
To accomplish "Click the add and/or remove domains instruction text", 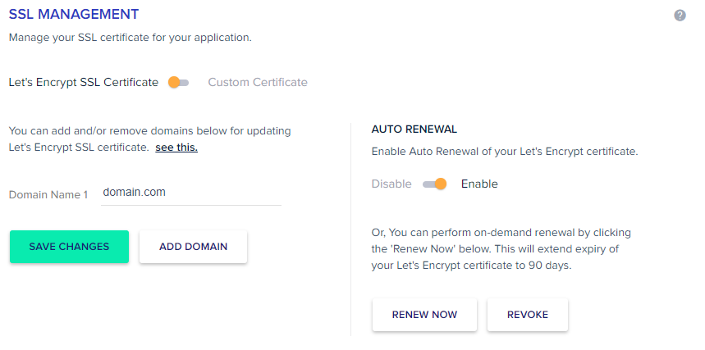I will (149, 139).
